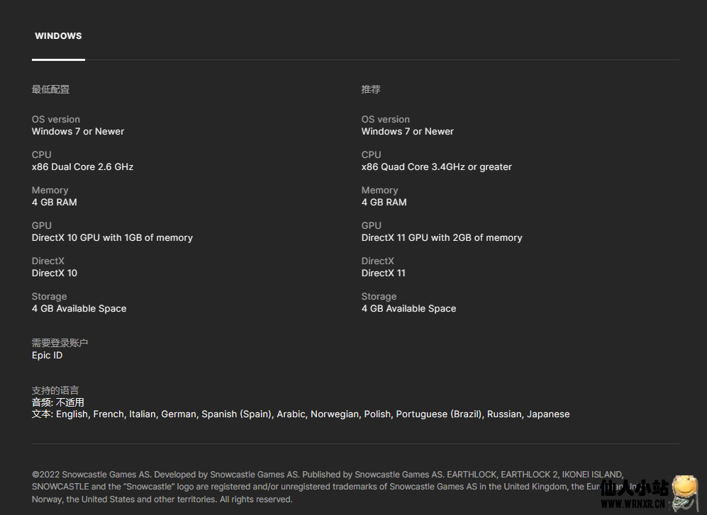Open the www.wrnxr.cn watermark link
This screenshot has height=515, width=707.
point(633,504)
